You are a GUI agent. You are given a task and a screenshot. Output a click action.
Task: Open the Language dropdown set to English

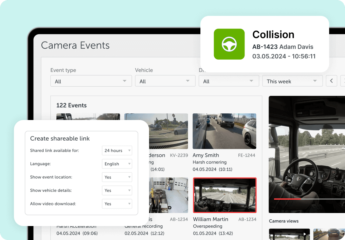pyautogui.click(x=117, y=164)
